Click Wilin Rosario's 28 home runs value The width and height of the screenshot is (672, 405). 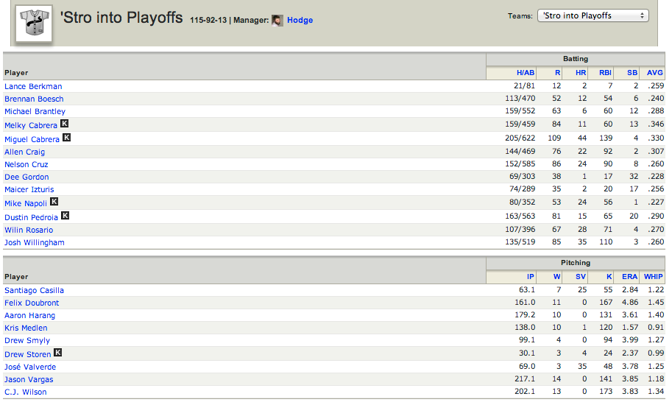click(x=582, y=230)
